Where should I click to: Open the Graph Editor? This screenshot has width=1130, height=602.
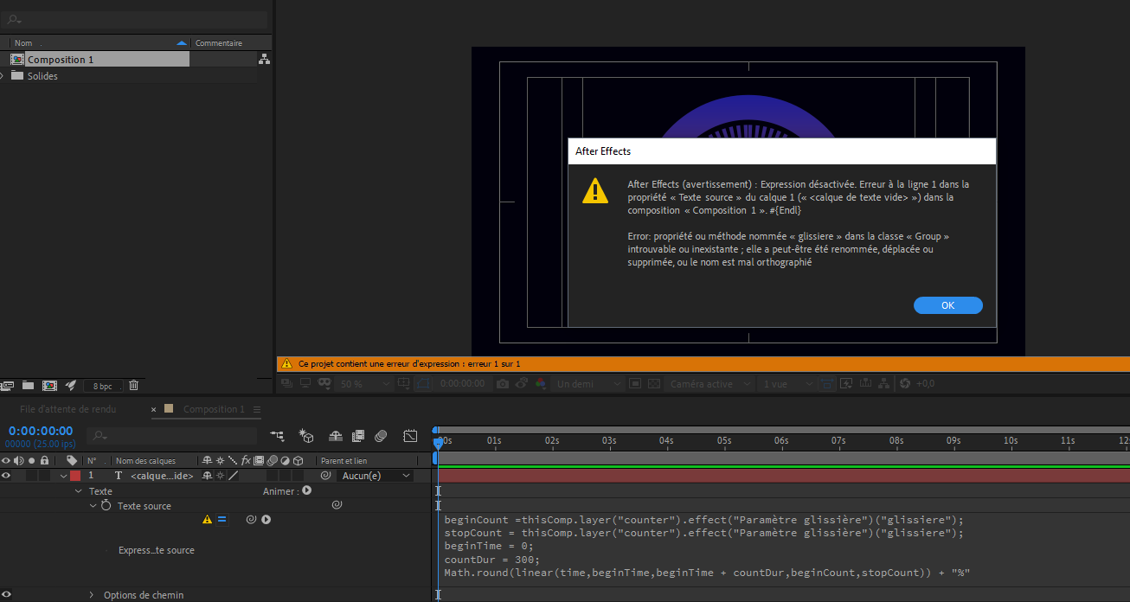pyautogui.click(x=410, y=436)
